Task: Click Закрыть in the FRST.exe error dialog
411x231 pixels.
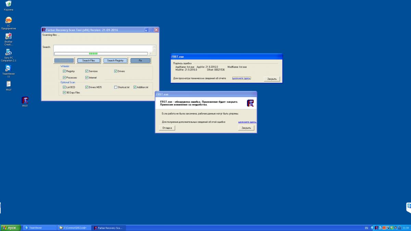Action: 246,128
